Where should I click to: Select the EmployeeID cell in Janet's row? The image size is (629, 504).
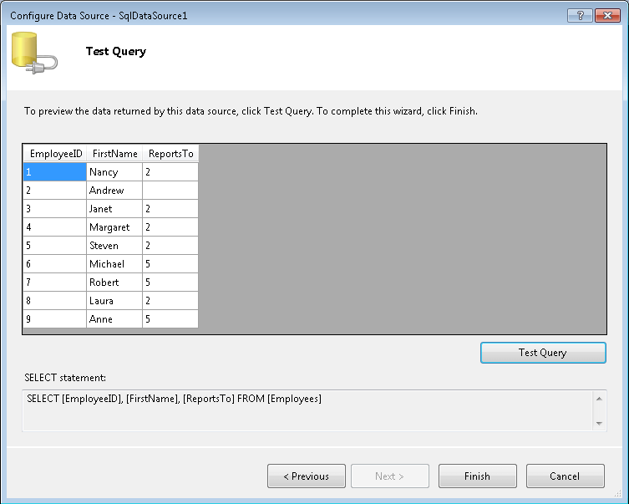click(x=55, y=209)
